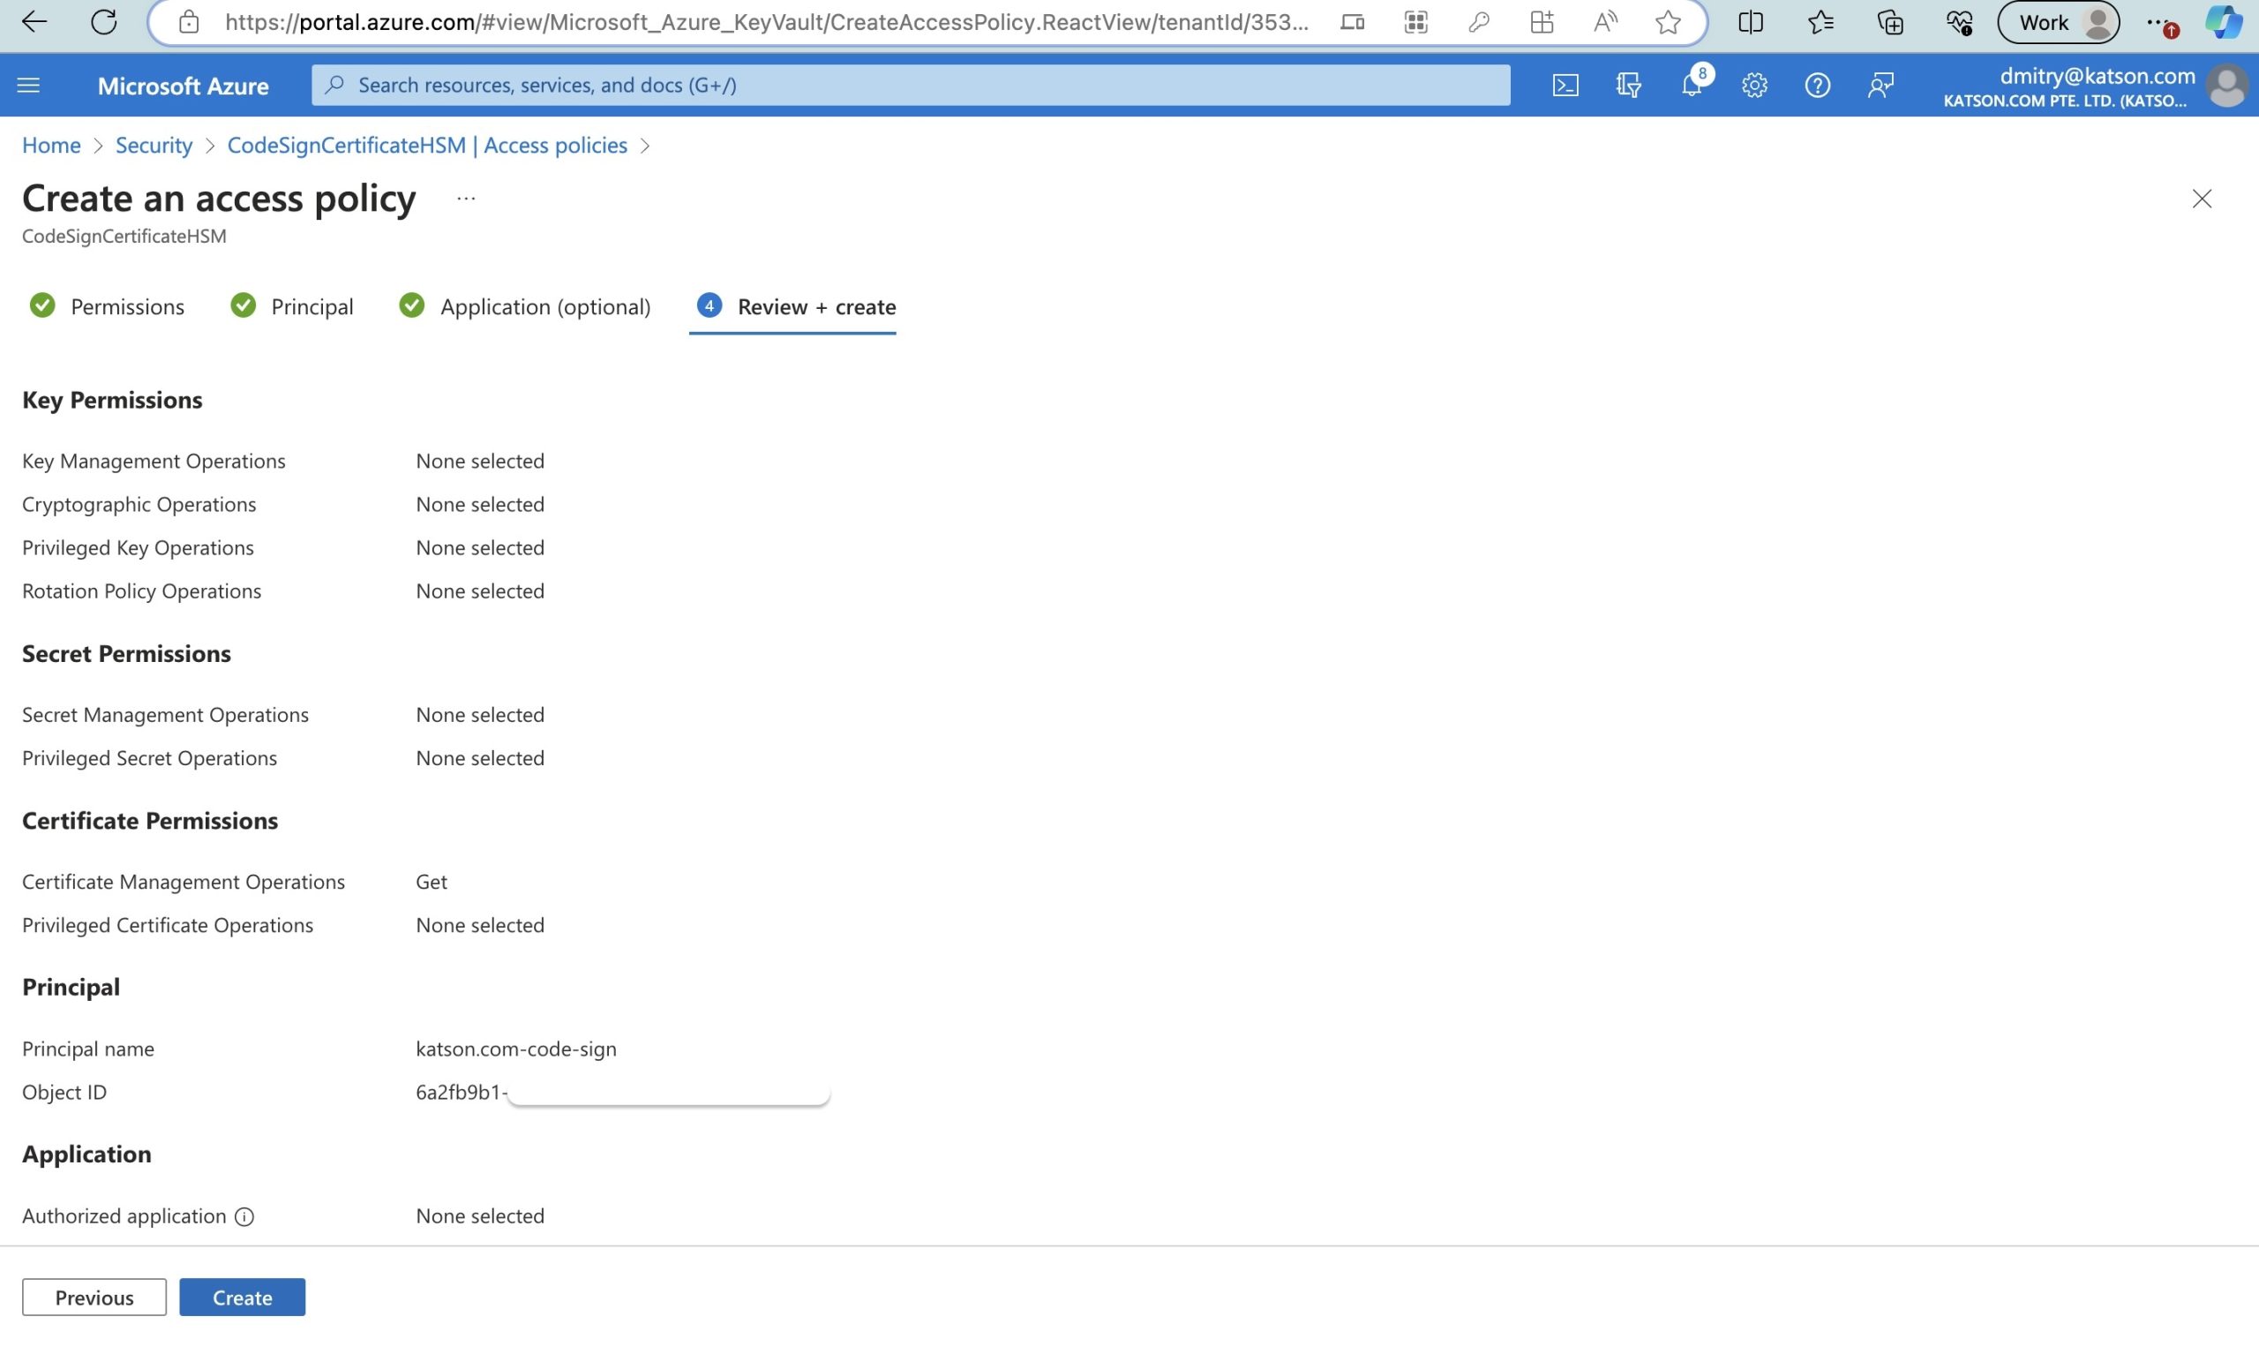
Task: Open the notifications bell
Action: (1692, 86)
